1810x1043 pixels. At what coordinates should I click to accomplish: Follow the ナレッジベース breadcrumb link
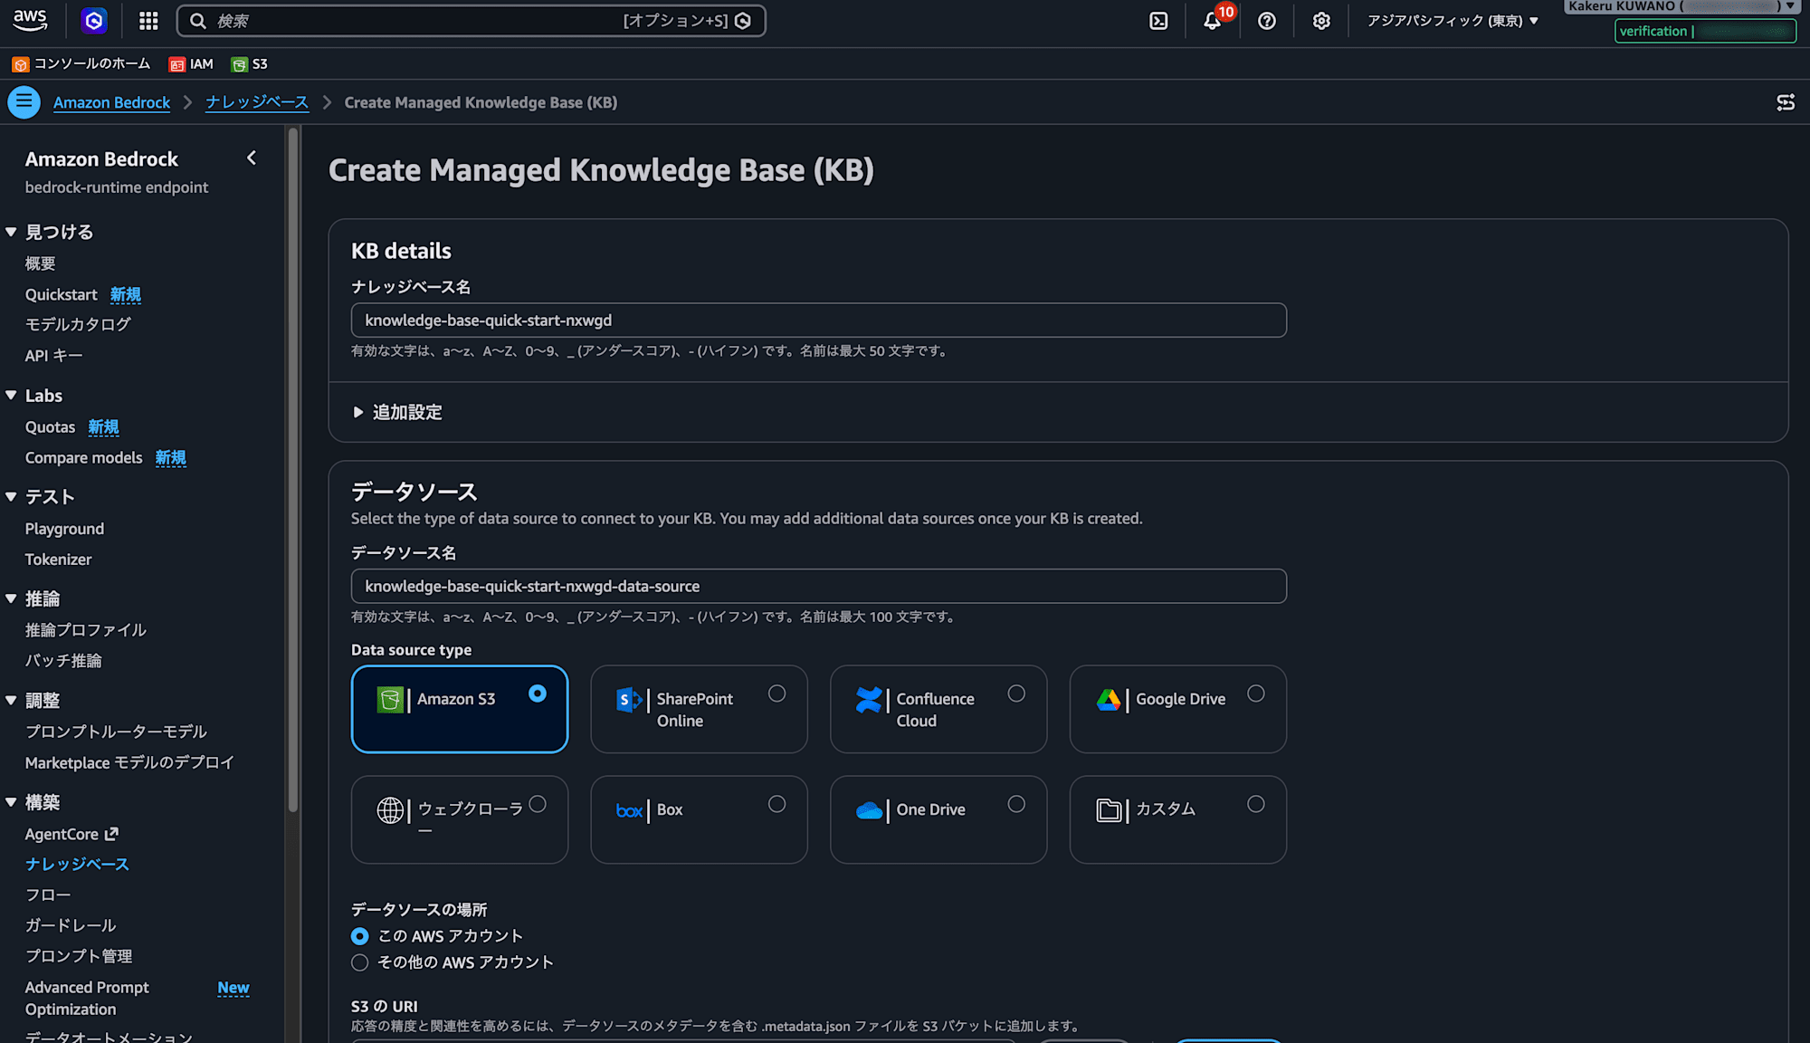257,102
